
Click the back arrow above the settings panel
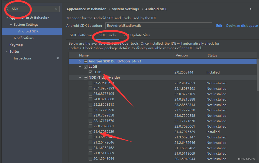pyautogui.click(x=251, y=9)
